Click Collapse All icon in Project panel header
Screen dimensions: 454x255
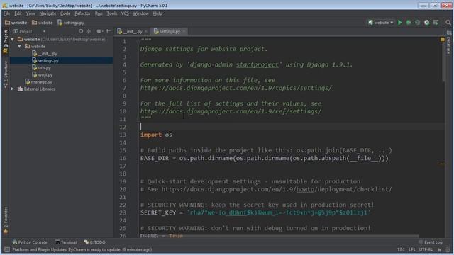pyautogui.click(x=89, y=31)
